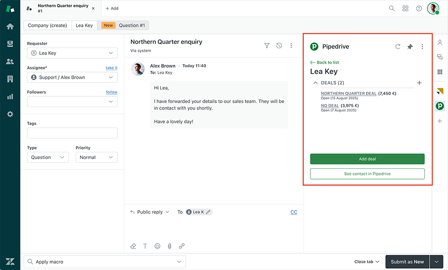Viewport: 448px width, 270px height.
Task: Open the Type Question dropdown
Action: 48,157
